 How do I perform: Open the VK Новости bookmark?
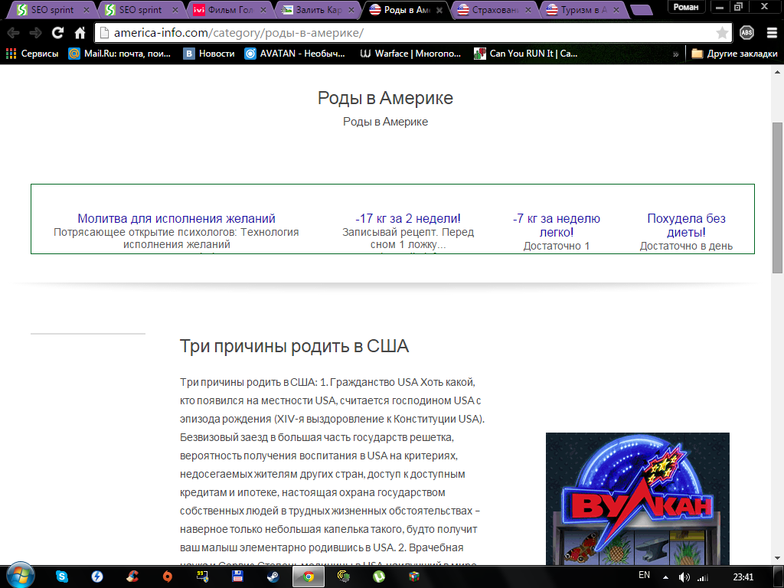pos(209,54)
